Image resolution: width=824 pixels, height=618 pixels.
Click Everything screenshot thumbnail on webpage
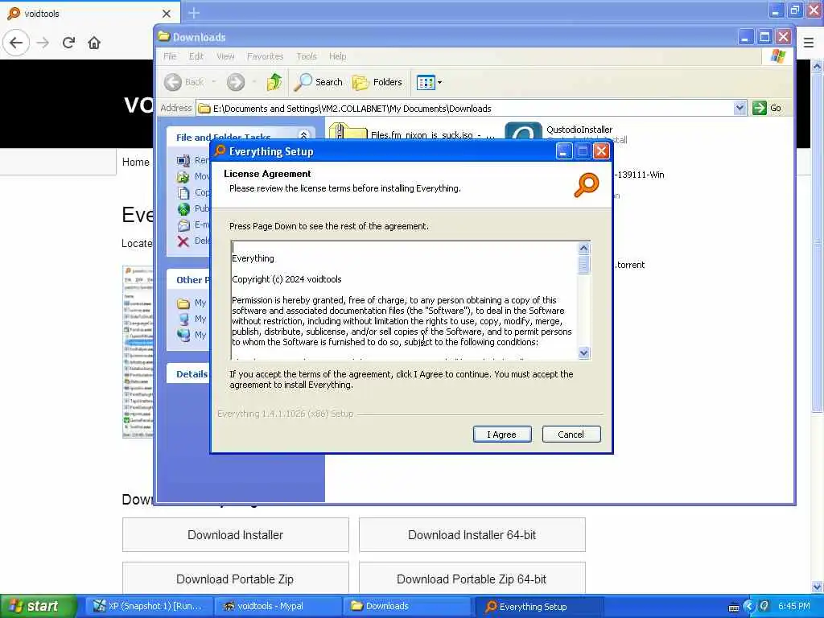click(138, 352)
